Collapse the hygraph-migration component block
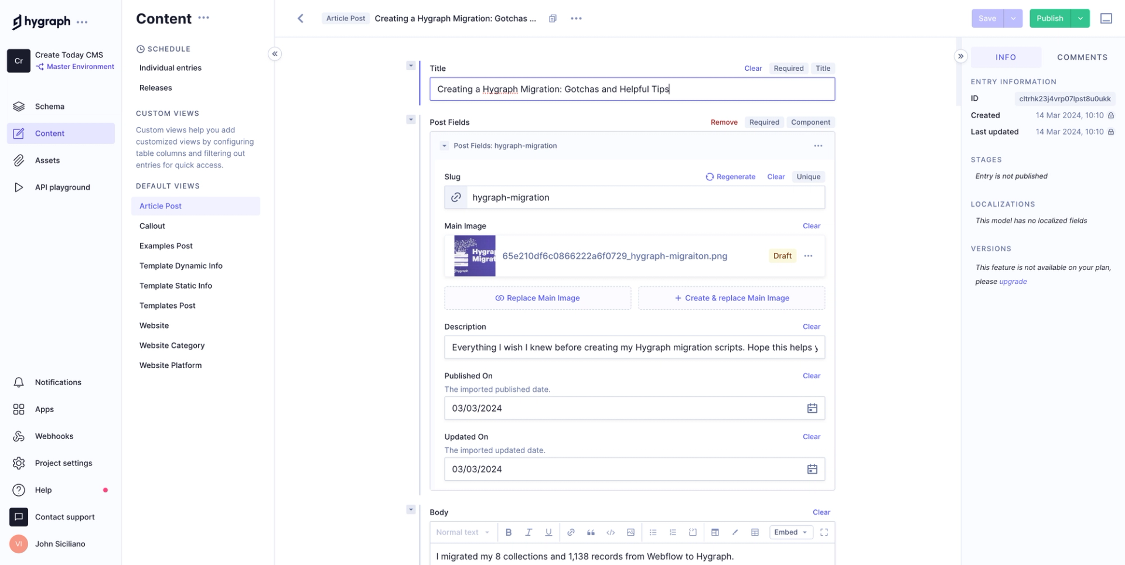The width and height of the screenshot is (1125, 565). (x=444, y=146)
